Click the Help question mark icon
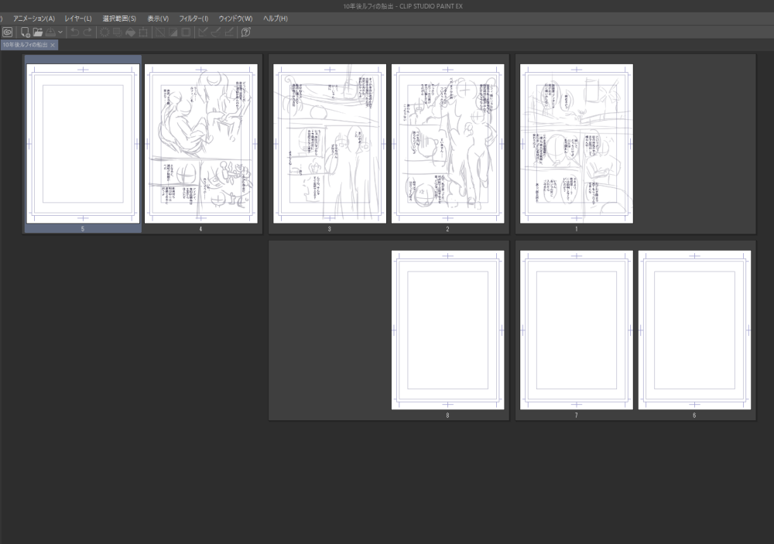 pos(245,33)
